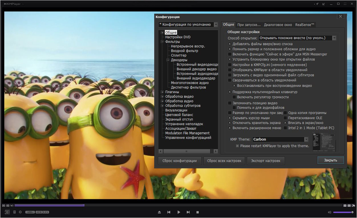Image resolution: width=357 pixels, height=218 pixels.
Task: Enable 'Добавлять файлы вверх/вниз списка' checkbox
Action: point(230,44)
